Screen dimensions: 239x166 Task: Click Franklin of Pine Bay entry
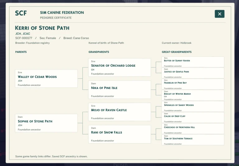coord(193,84)
